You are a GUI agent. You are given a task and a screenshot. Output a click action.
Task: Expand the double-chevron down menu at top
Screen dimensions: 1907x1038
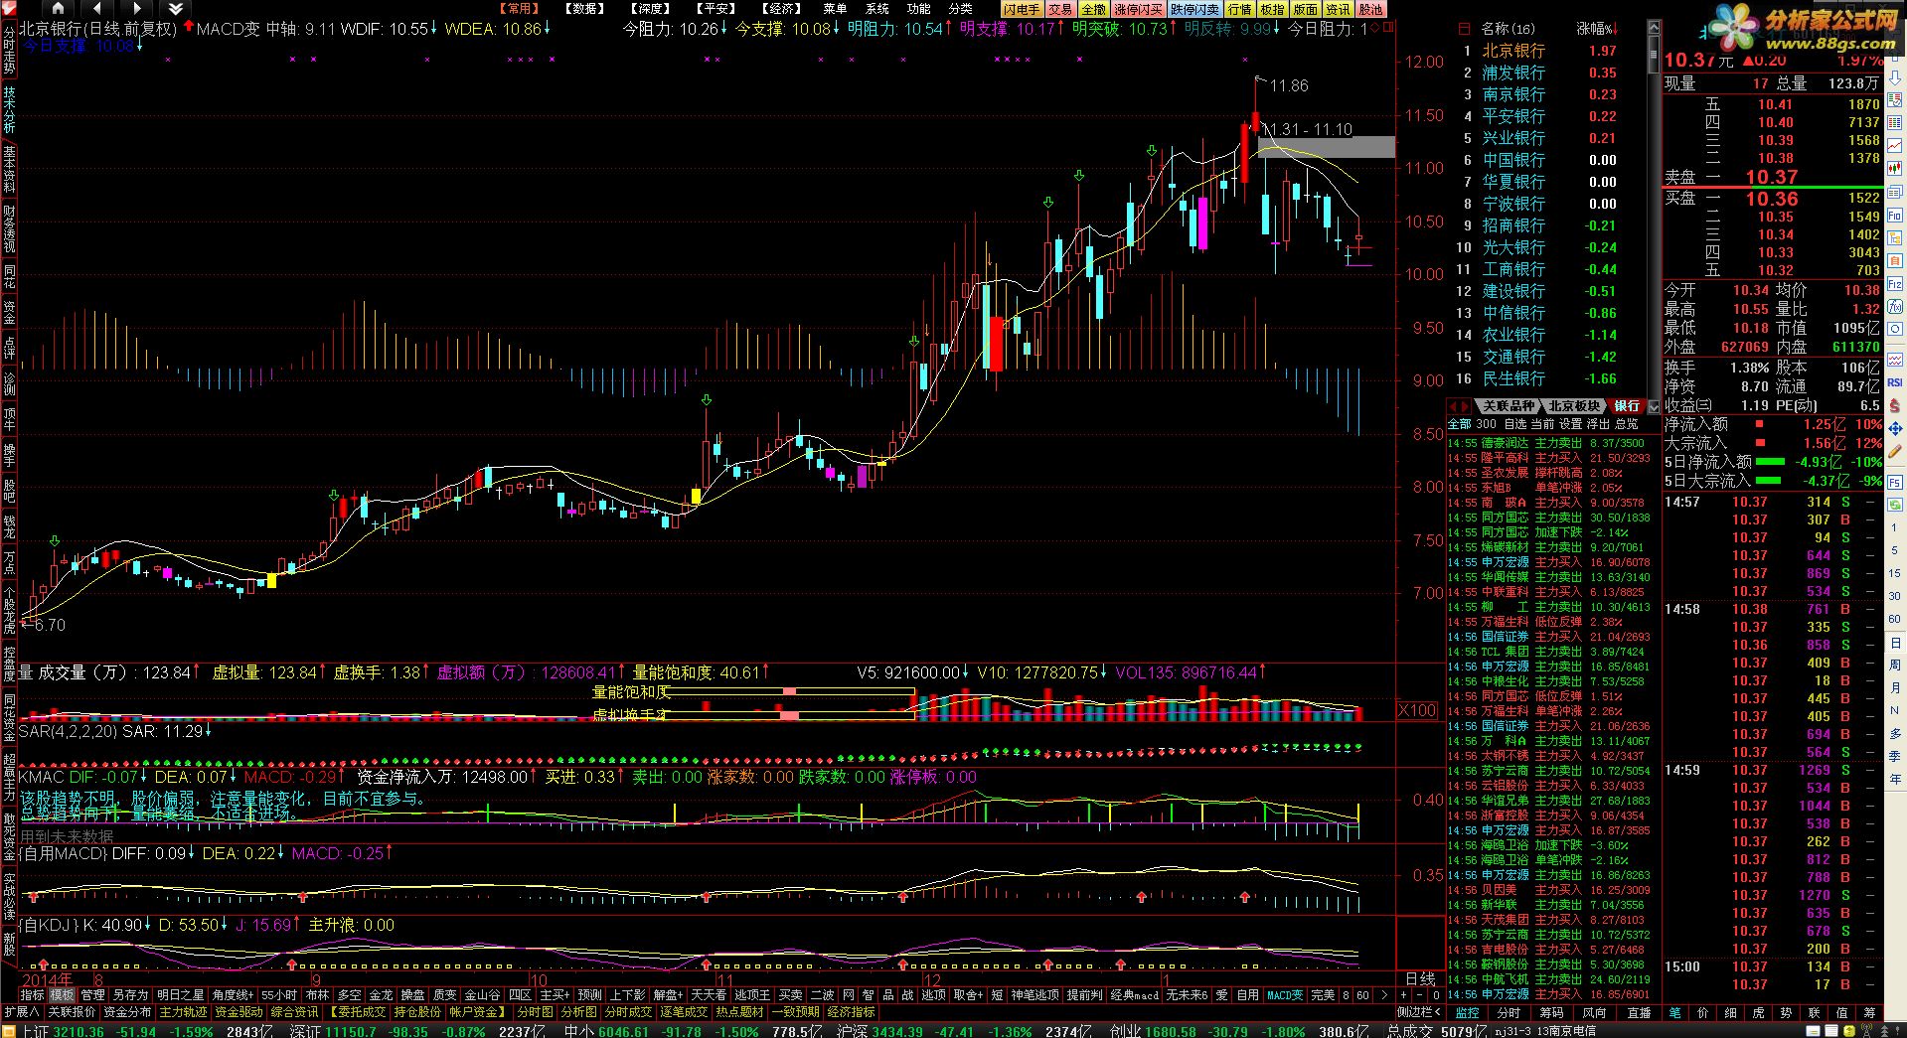pyautogui.click(x=176, y=8)
